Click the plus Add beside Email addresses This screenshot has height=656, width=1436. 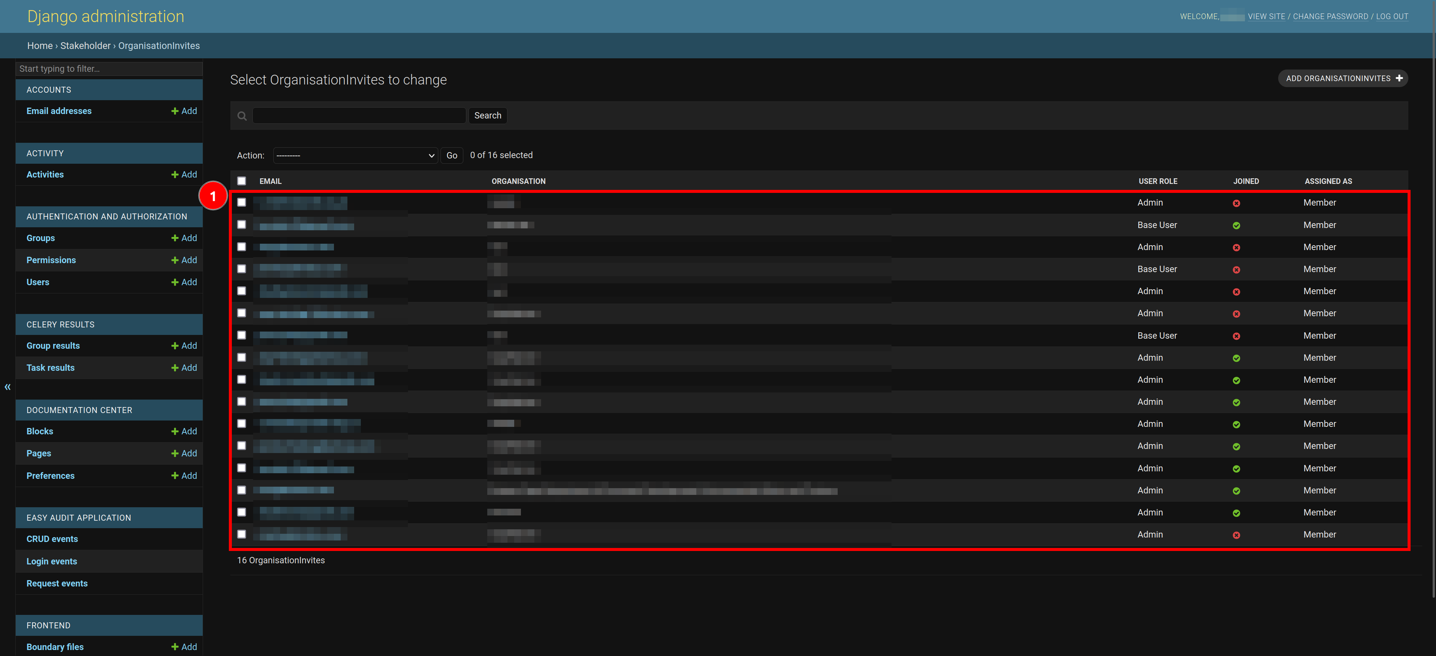[184, 111]
